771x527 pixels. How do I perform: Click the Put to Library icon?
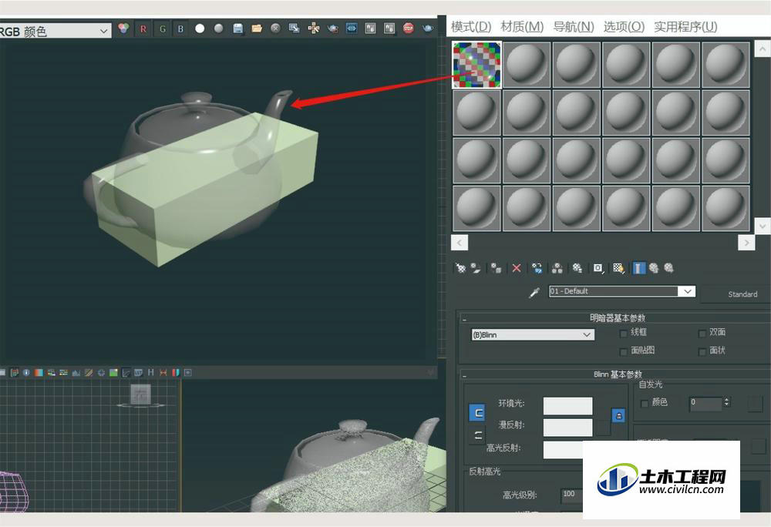click(577, 267)
